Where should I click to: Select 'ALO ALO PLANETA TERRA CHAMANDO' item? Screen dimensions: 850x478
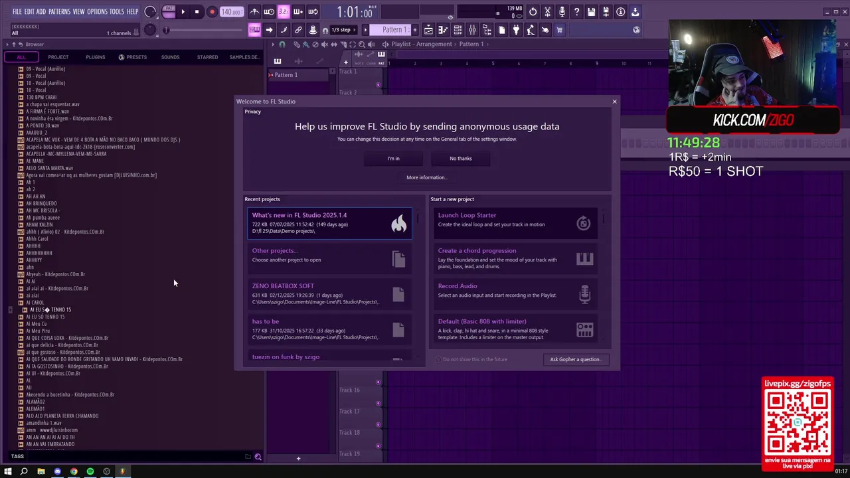point(62,416)
